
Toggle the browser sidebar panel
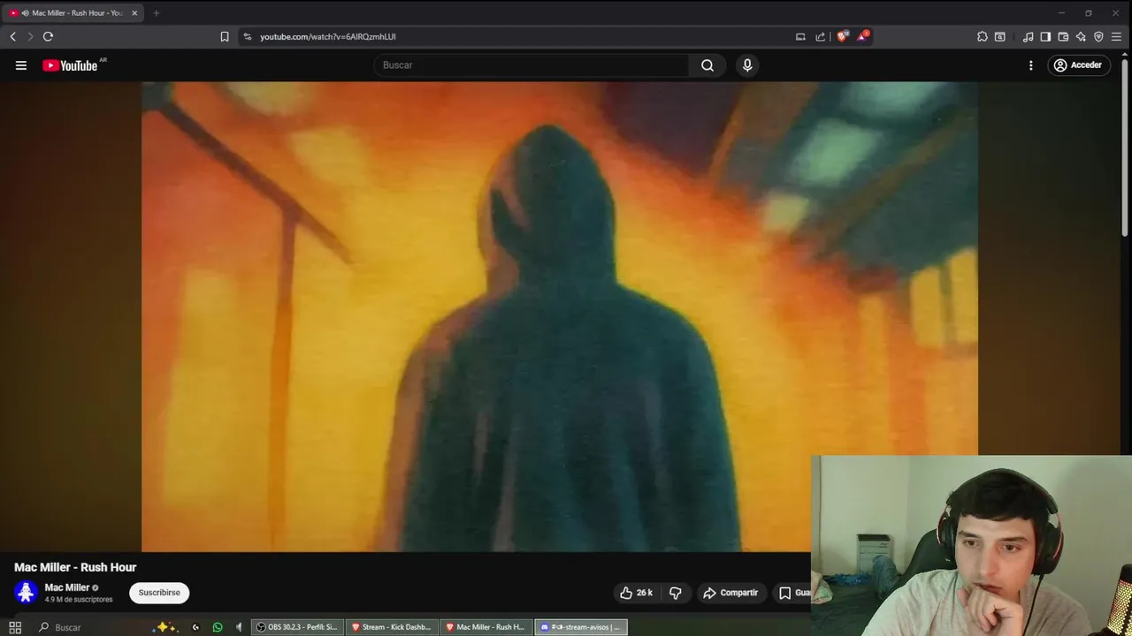[x=1045, y=36]
